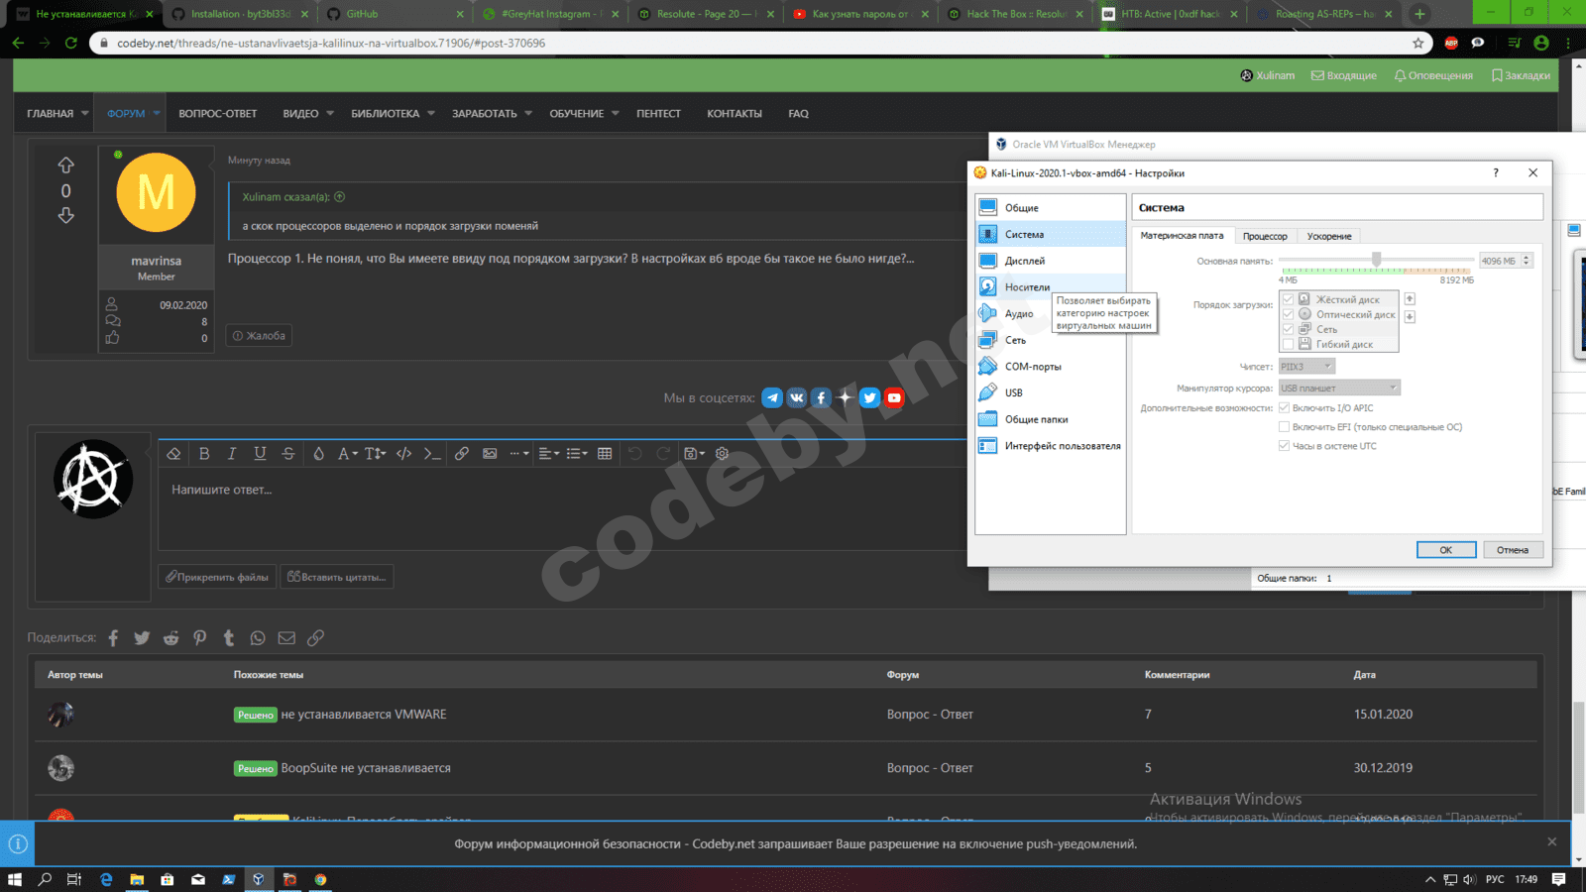Insert a table with the grid icon
The image size is (1586, 892).
click(x=605, y=454)
